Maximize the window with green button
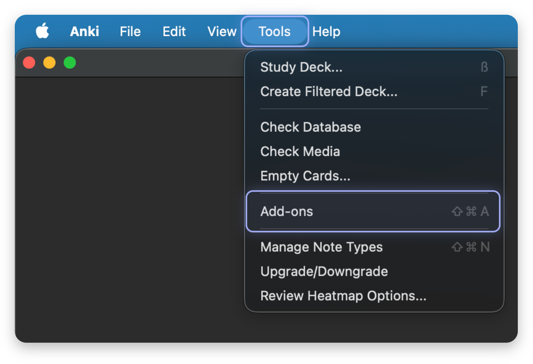The height and width of the screenshot is (364, 533). point(70,63)
